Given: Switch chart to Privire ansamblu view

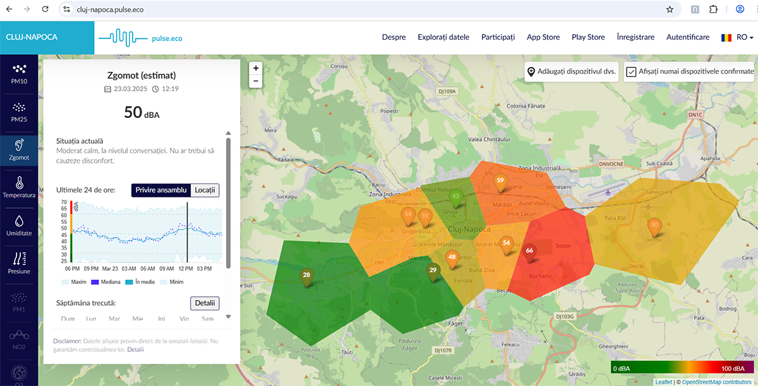Looking at the screenshot, I should point(161,190).
